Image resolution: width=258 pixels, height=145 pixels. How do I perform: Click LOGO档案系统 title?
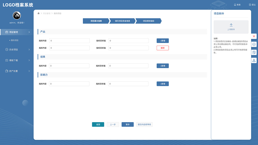point(18,5)
